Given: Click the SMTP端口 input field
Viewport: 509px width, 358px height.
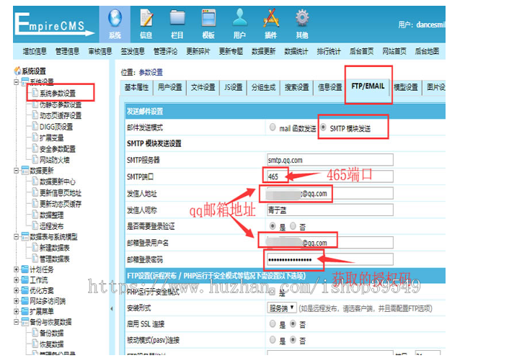Looking at the screenshot, I should coord(330,176).
